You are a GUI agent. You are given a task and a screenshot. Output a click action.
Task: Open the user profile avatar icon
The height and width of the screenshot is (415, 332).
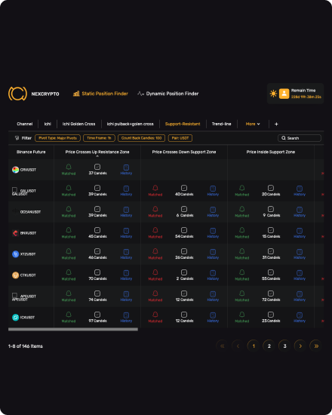pos(284,94)
